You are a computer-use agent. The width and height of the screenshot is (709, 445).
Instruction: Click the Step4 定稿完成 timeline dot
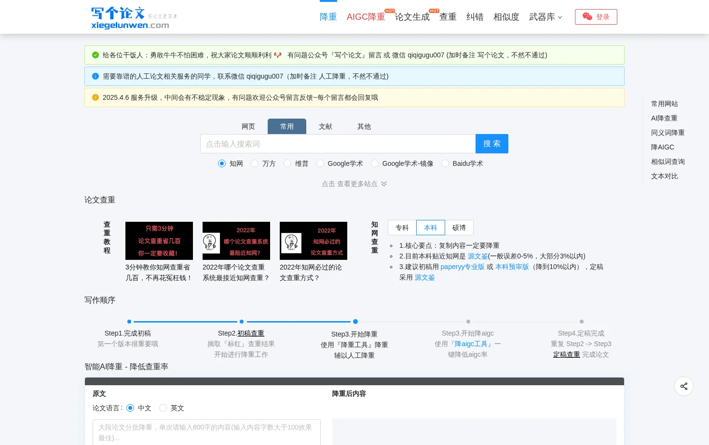582,322
